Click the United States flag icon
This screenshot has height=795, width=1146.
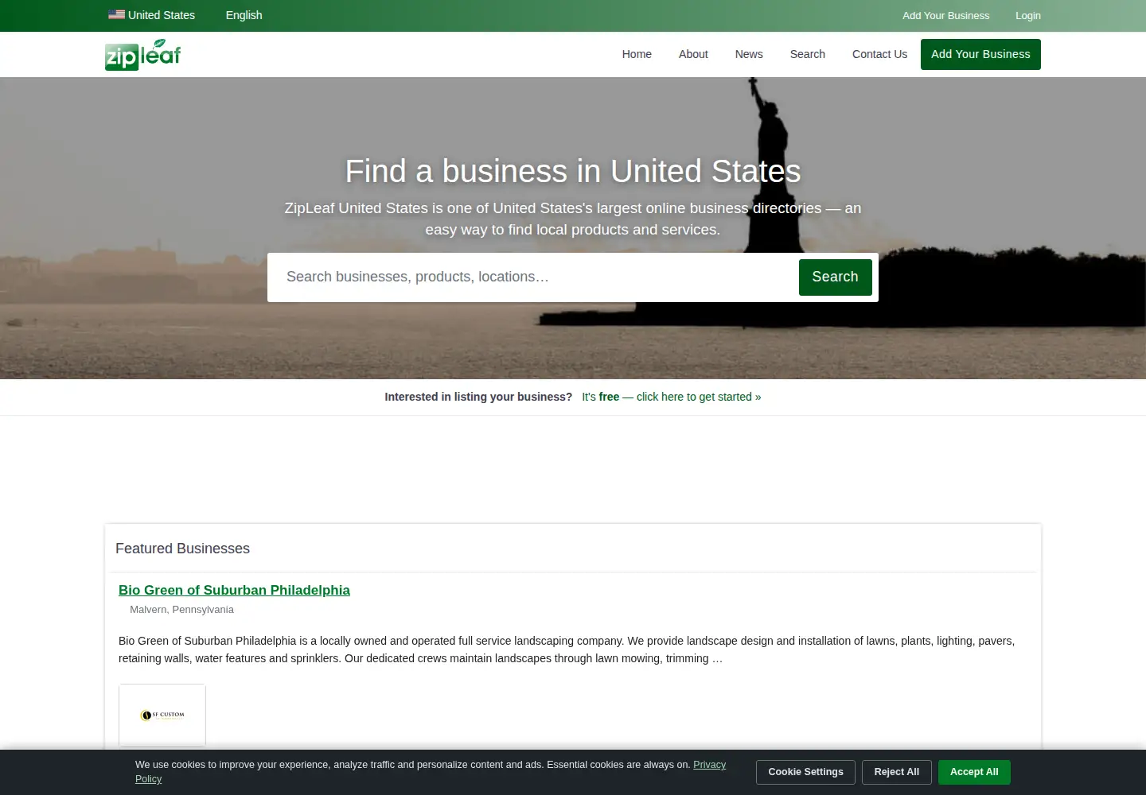pyautogui.click(x=116, y=15)
